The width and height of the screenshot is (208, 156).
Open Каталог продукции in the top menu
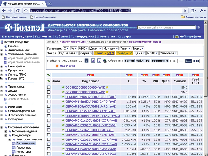click(17, 37)
